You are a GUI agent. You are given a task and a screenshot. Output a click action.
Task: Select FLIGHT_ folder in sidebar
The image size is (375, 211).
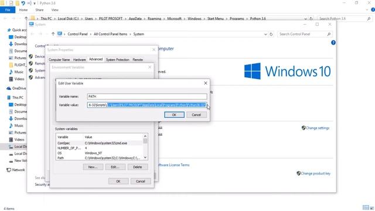pos(18,65)
